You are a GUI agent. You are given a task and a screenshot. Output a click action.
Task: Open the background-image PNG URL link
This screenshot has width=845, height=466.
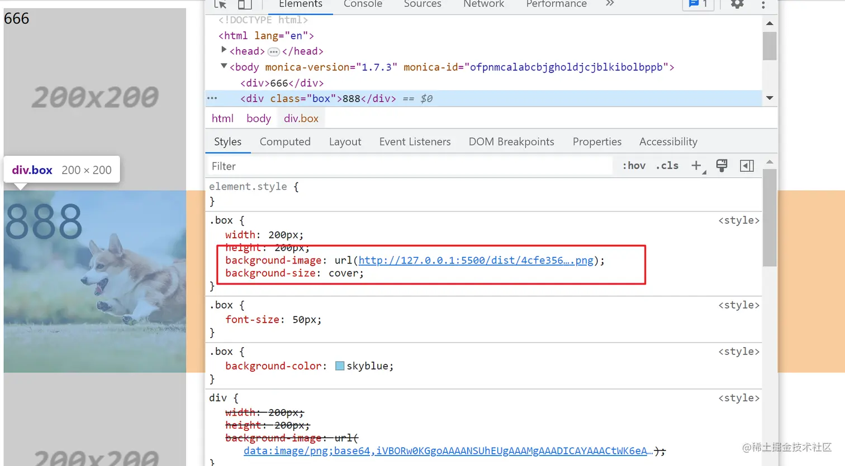click(x=476, y=261)
